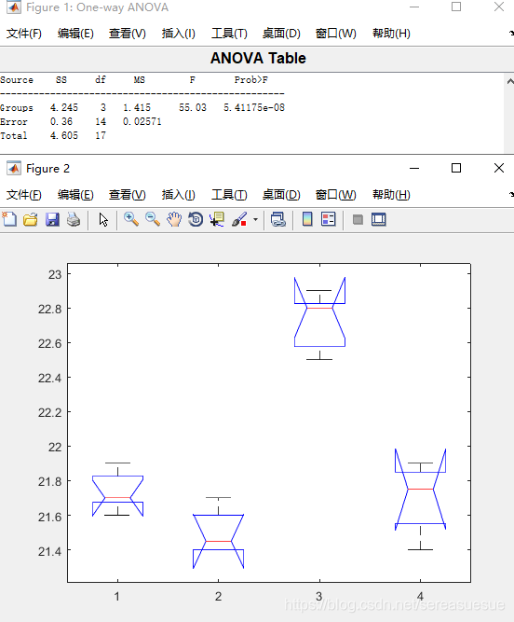This screenshot has height=622, width=514.
Task: Click the Show Plot Tools and Dock icon
Action: coord(379,219)
